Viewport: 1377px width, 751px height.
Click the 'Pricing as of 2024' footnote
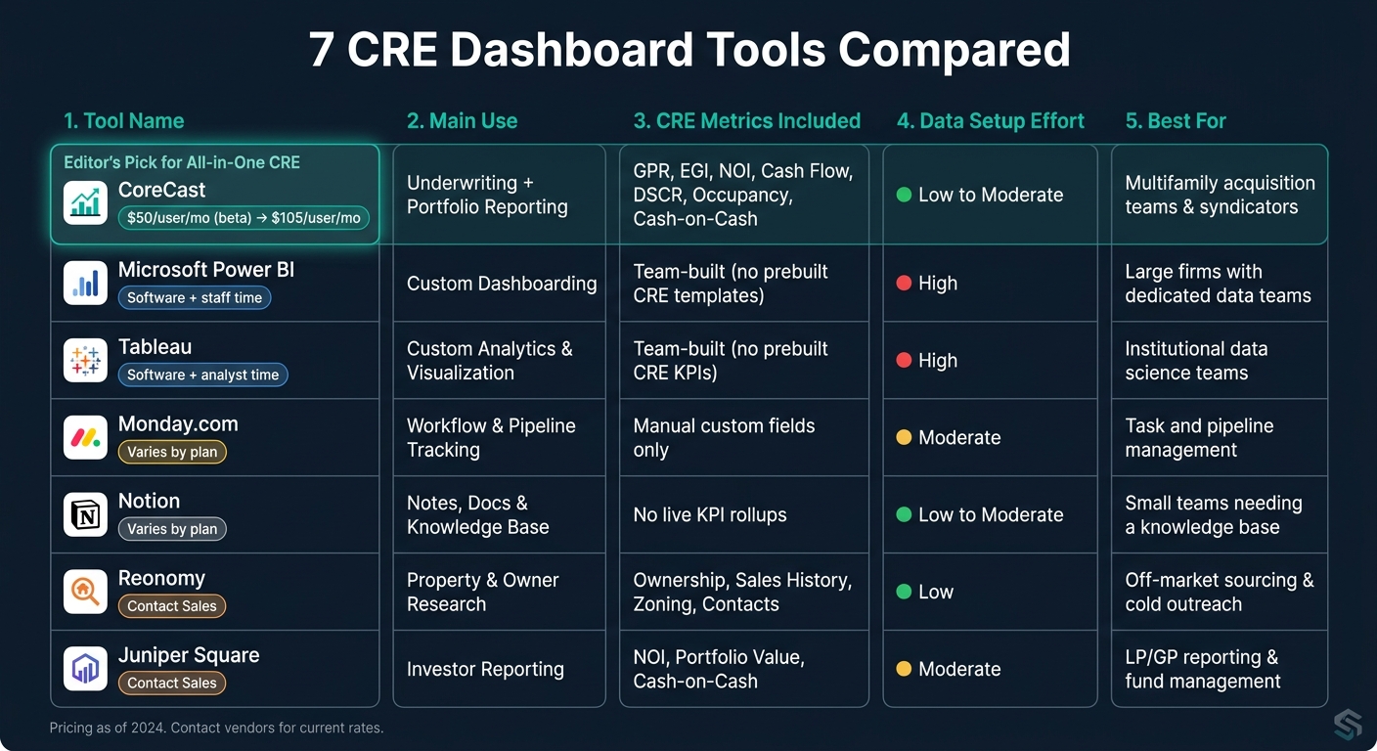(x=216, y=729)
